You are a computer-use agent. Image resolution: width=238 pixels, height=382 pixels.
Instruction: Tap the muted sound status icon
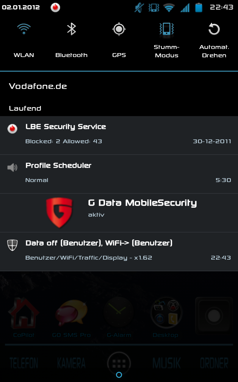click(139, 7)
